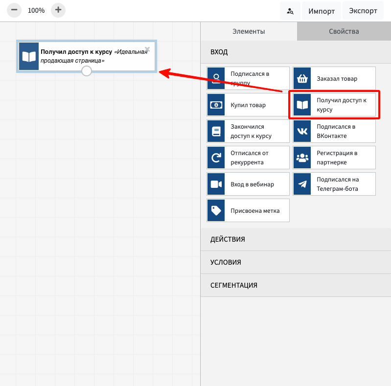The height and width of the screenshot is (386, 391).
Task: Collapse the ВХОД section header
Action: [296, 52]
